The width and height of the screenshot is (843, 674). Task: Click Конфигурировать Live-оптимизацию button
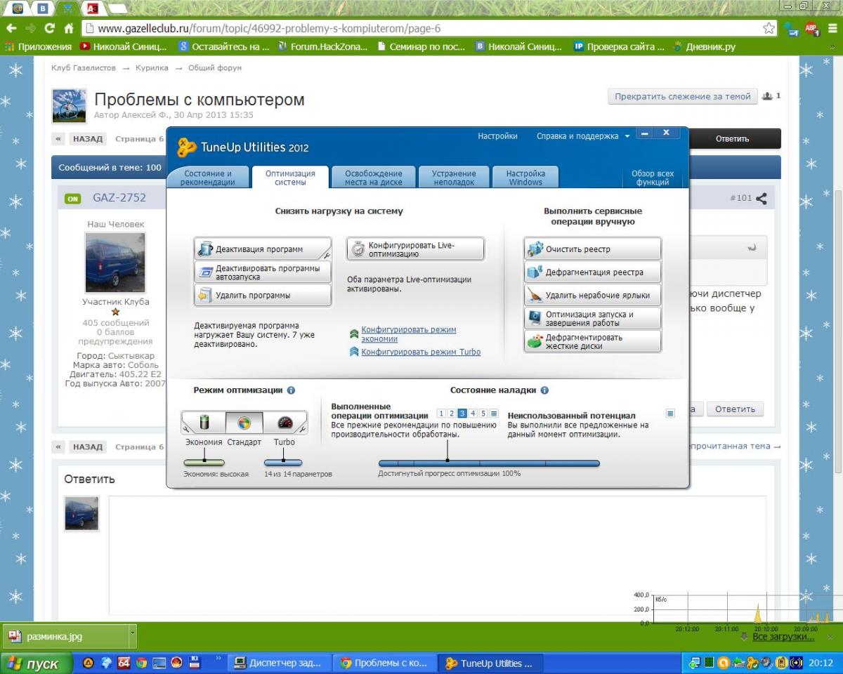point(416,249)
